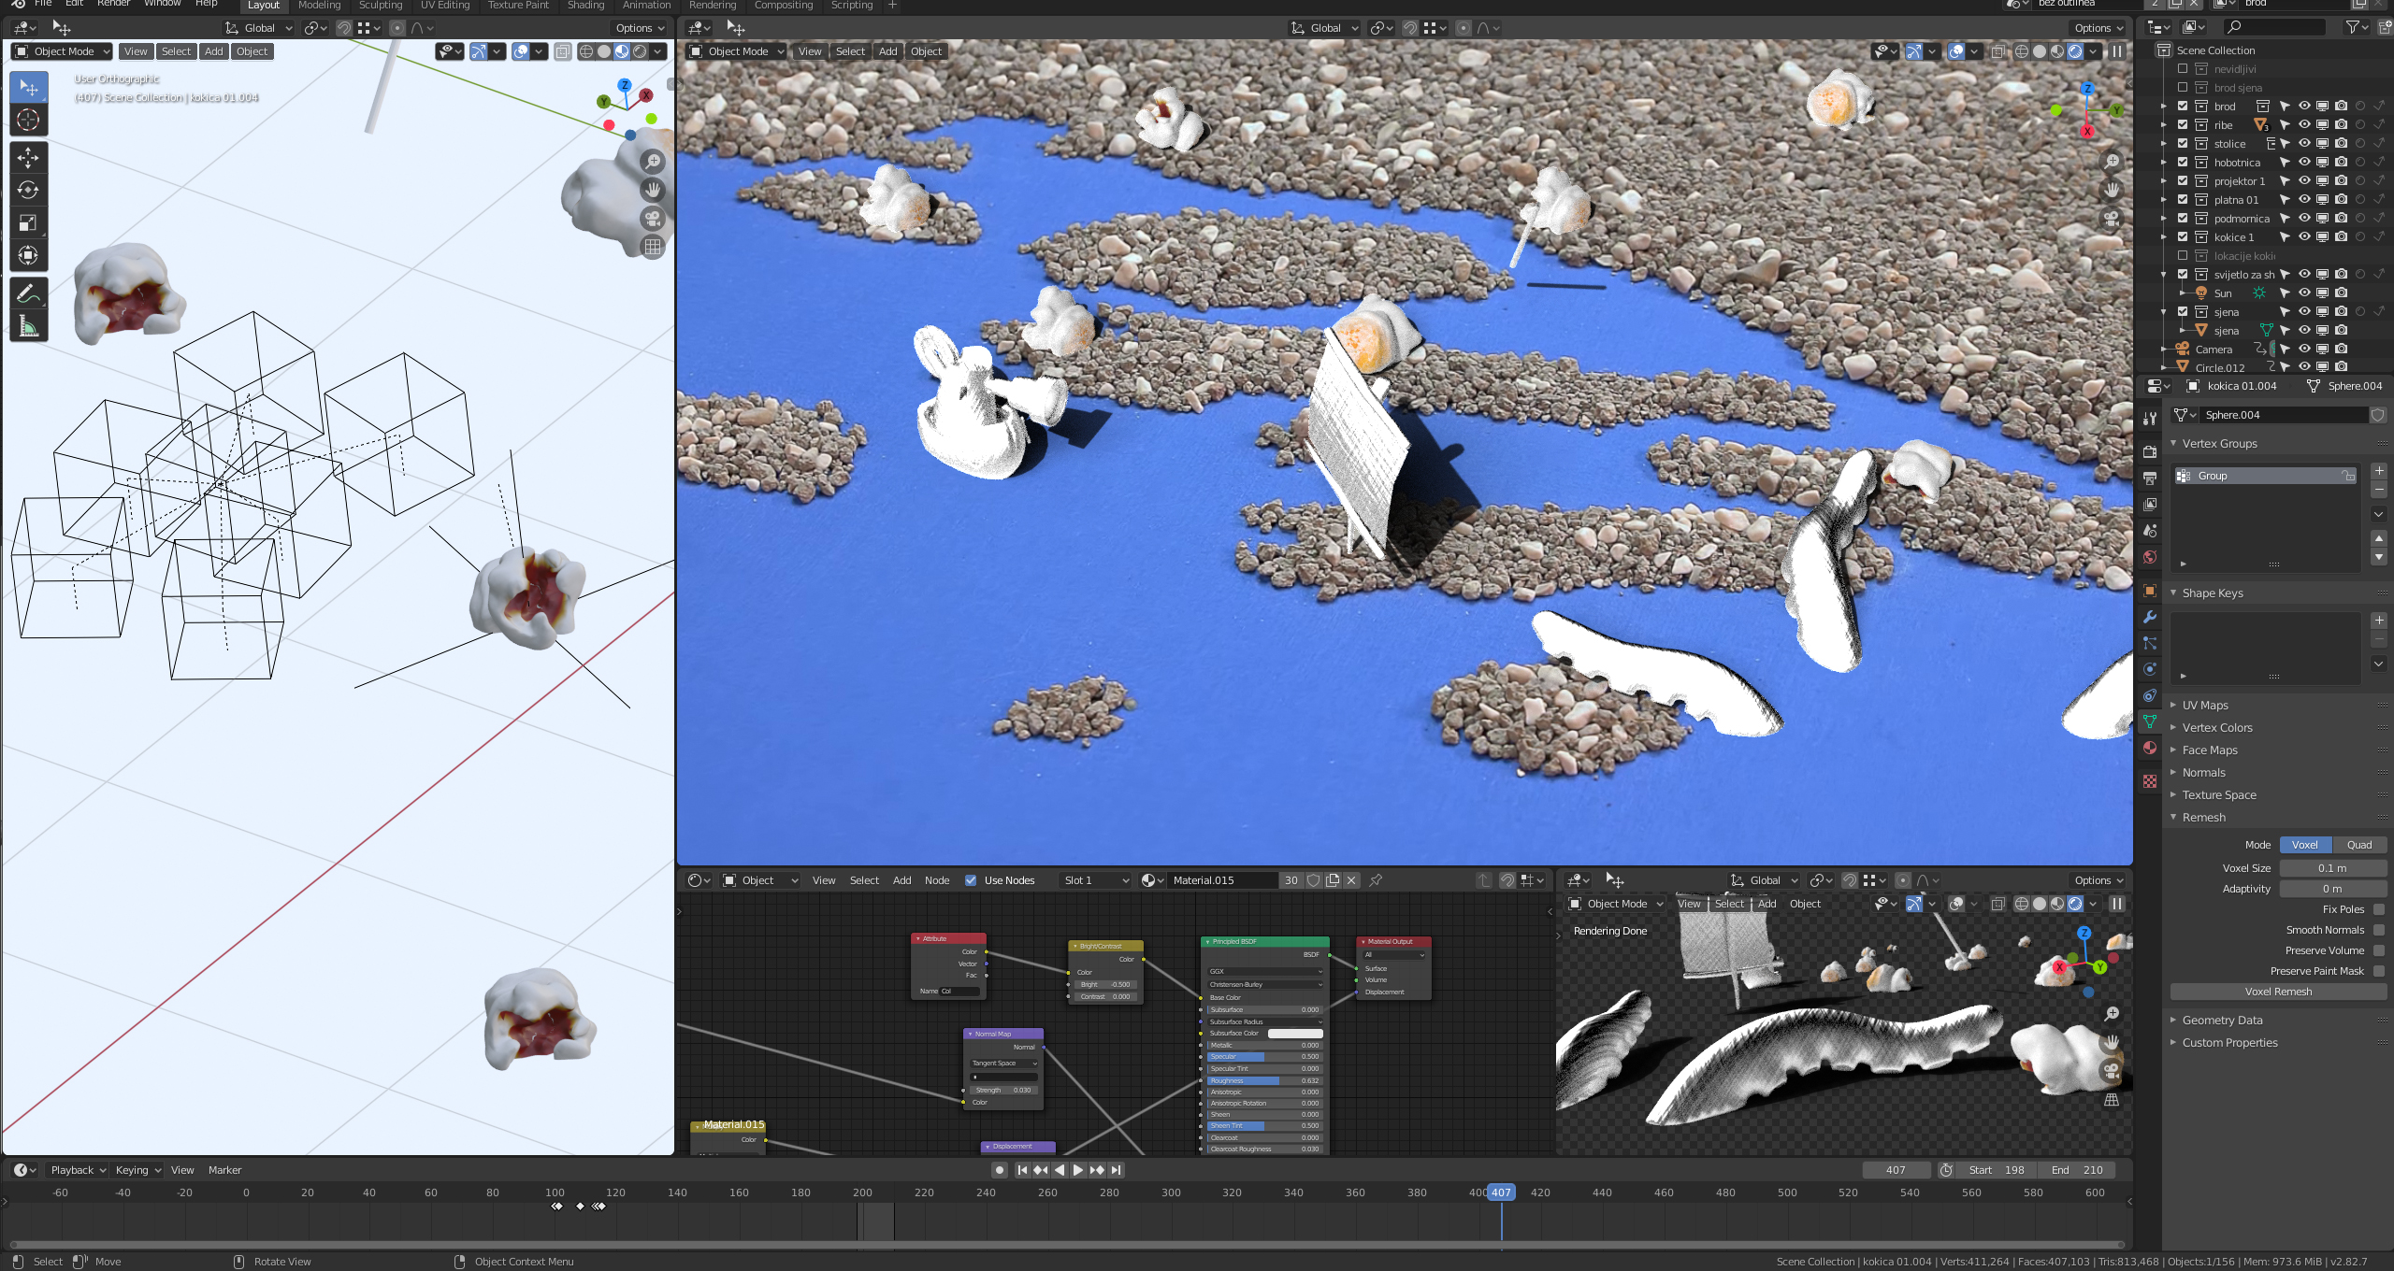The height and width of the screenshot is (1271, 2394).
Task: Select the Move tool in left toolbar
Action: (x=28, y=157)
